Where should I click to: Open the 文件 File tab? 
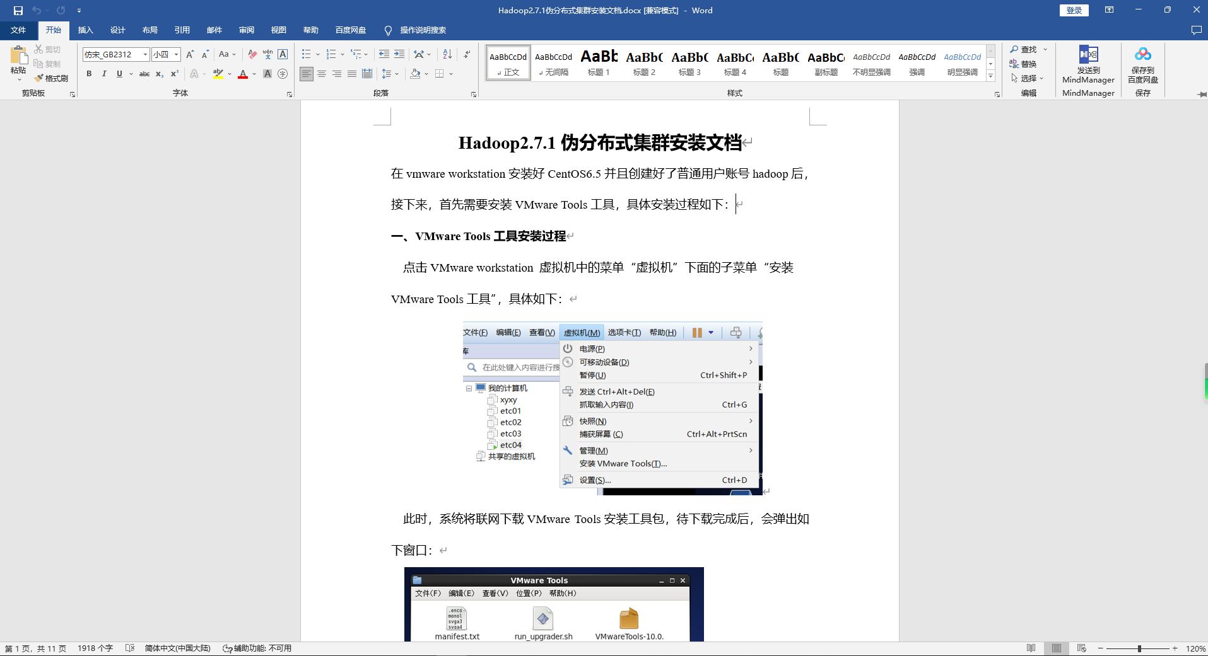18,30
